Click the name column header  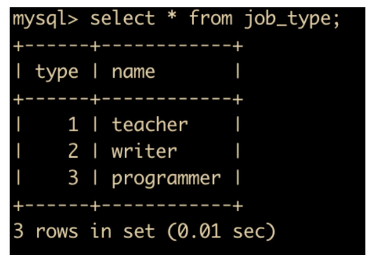tap(133, 71)
